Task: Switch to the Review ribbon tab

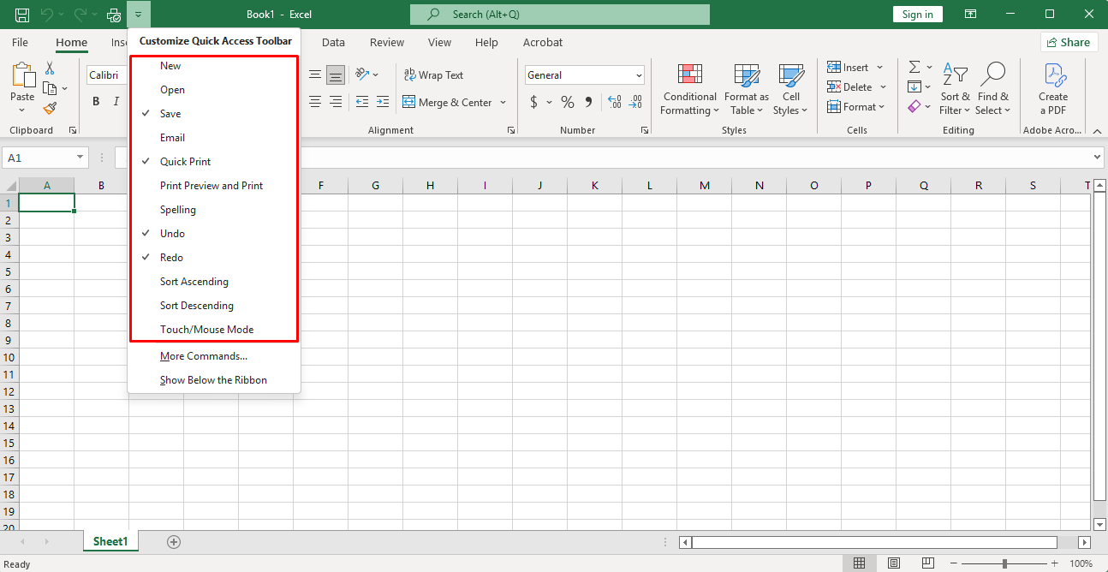Action: tap(387, 43)
